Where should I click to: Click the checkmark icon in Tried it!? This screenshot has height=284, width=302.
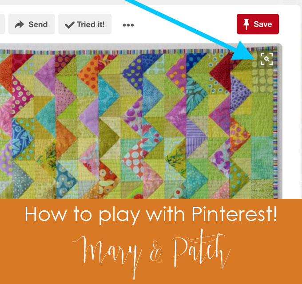pyautogui.click(x=70, y=25)
